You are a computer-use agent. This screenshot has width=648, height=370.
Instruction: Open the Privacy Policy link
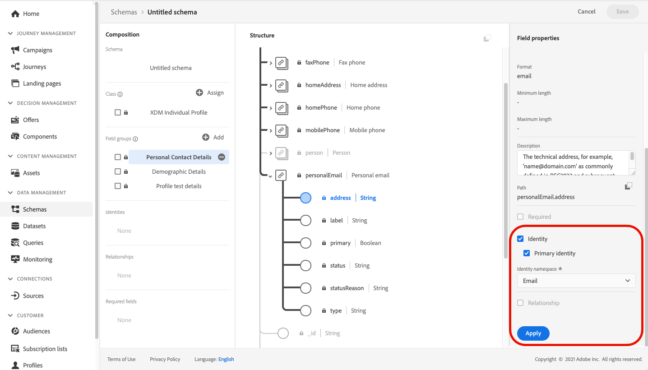(165, 359)
